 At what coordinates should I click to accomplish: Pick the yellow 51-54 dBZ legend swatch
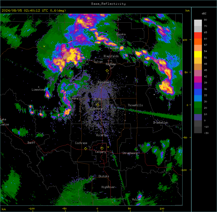click(198, 54)
